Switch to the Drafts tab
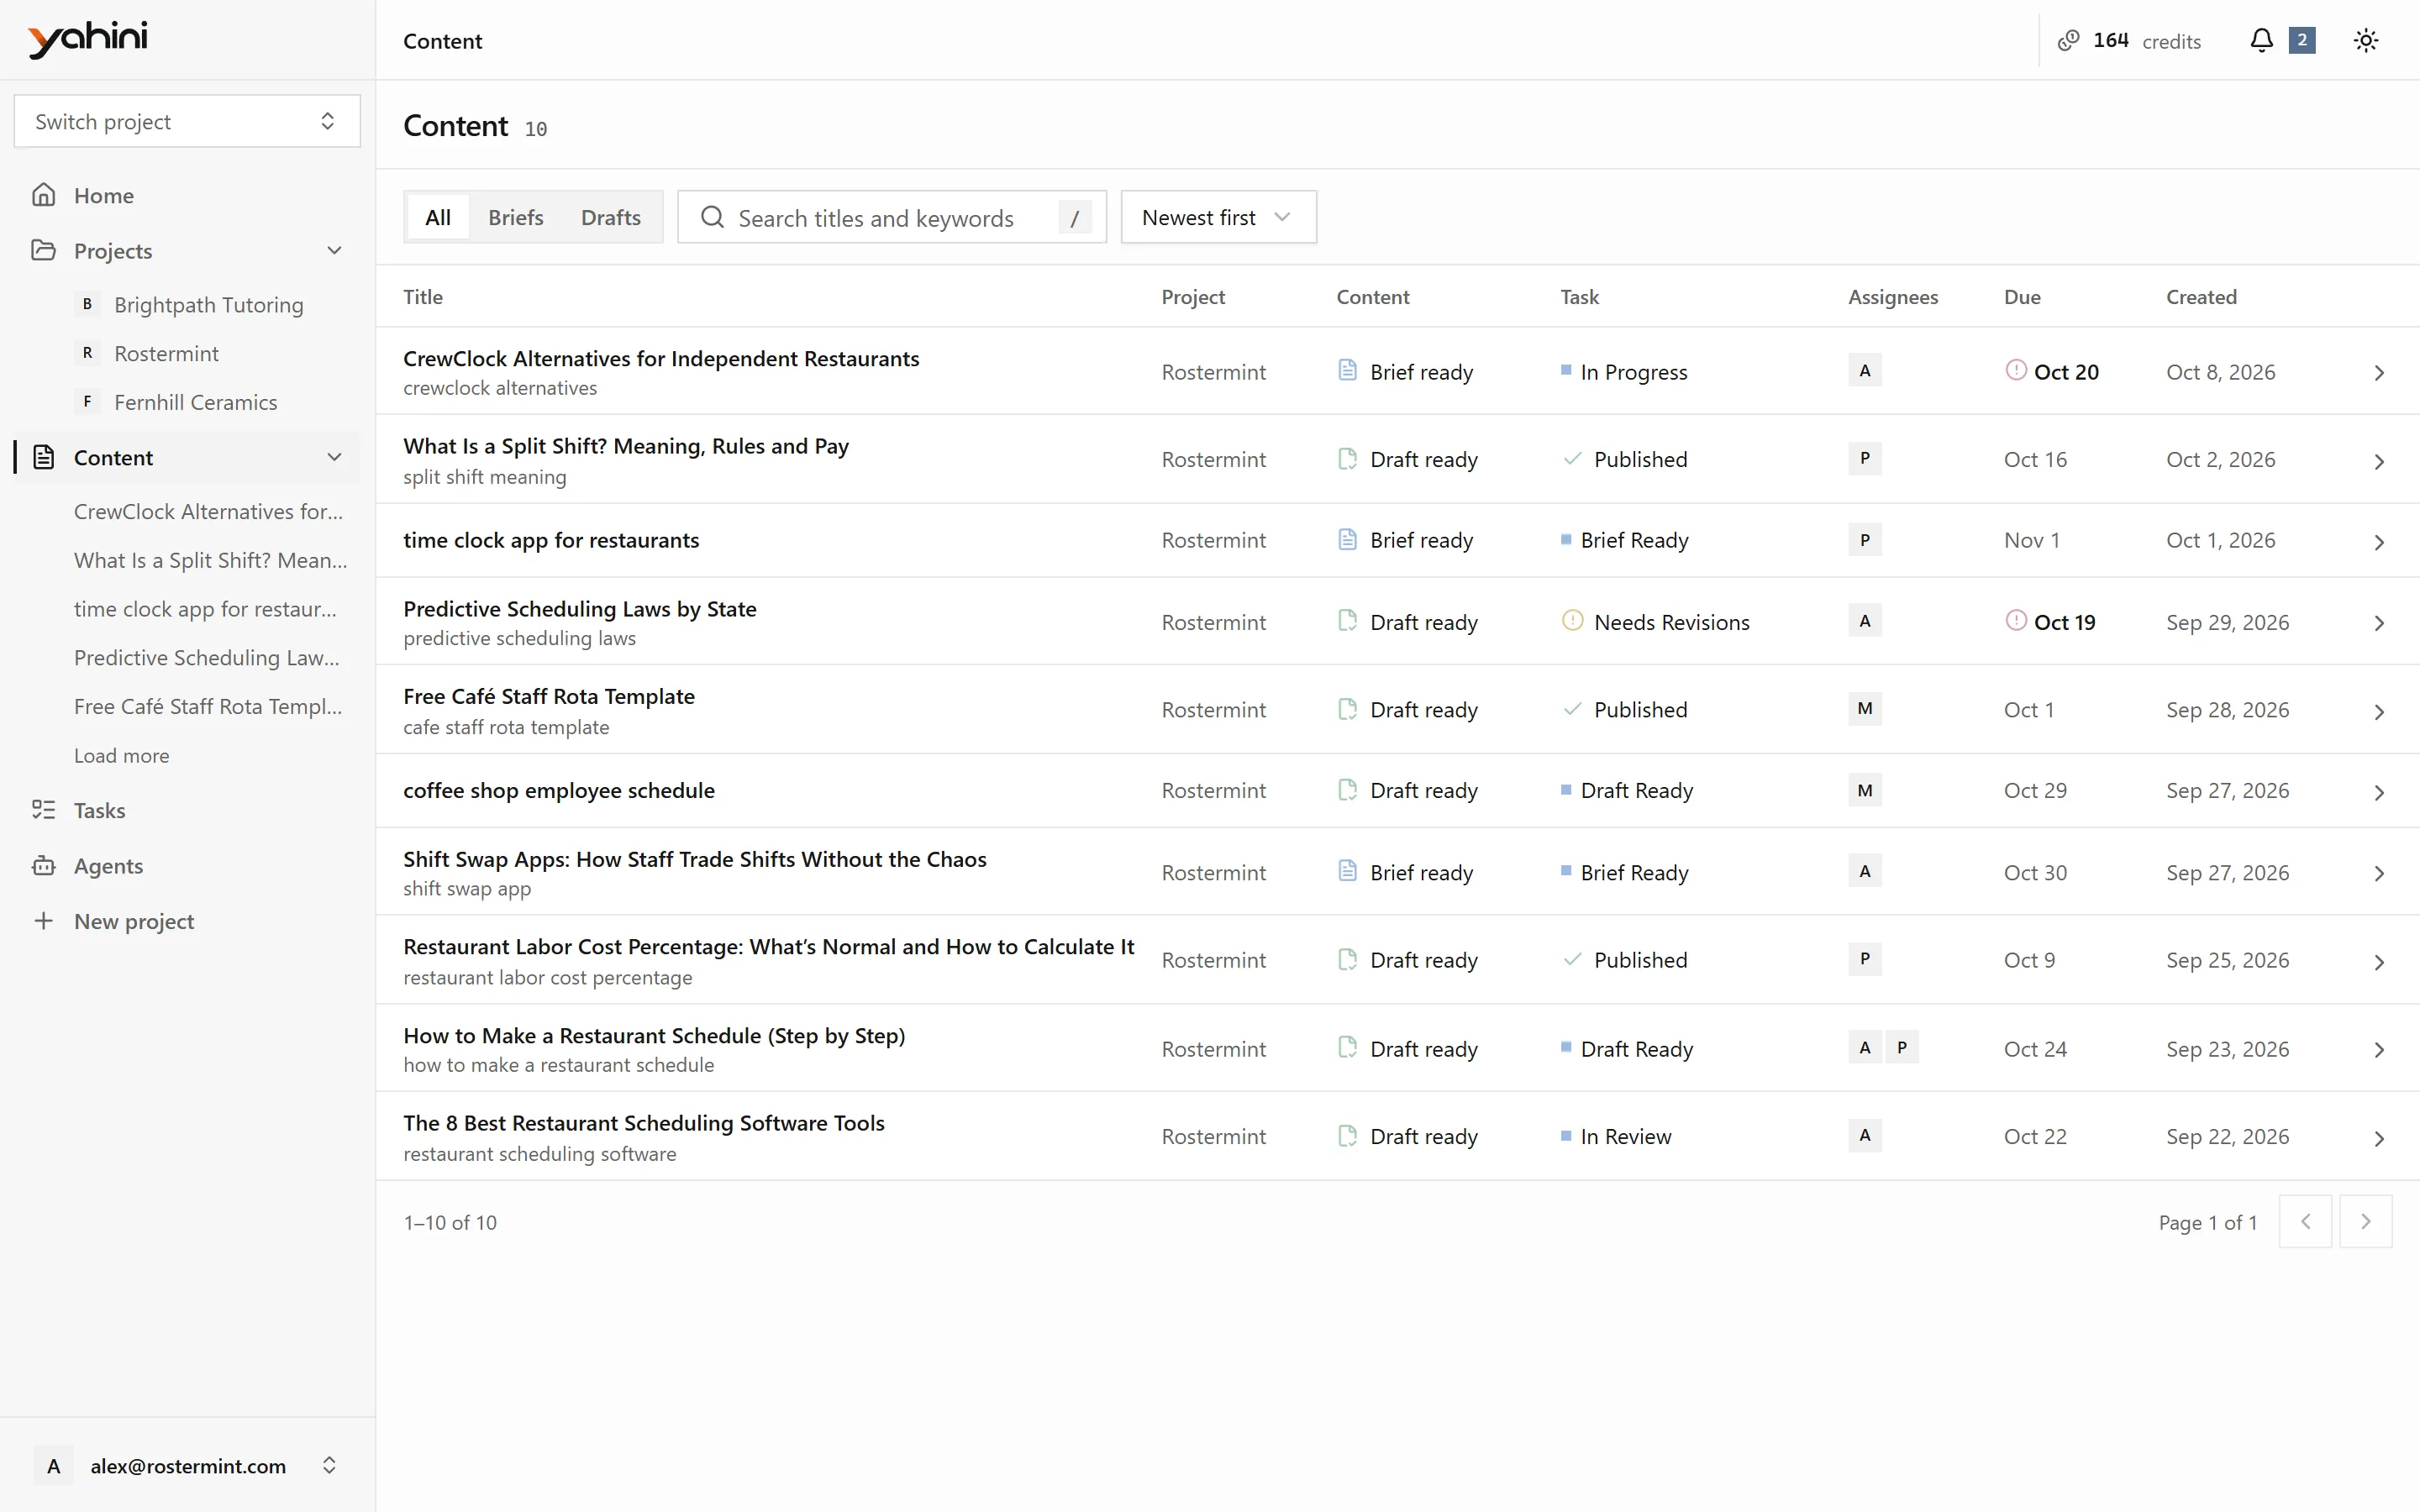The image size is (2420, 1512). point(610,217)
